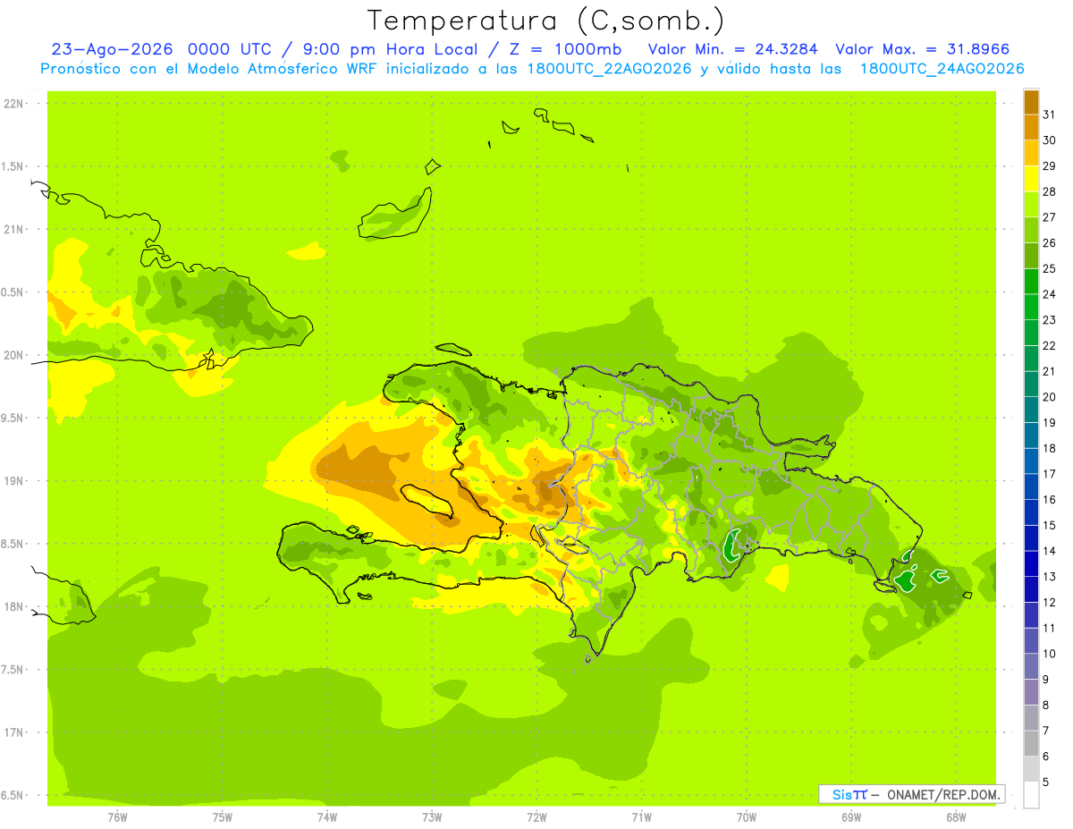Screen dimensions: 1073x829
Task: Click the 69W longitude axis label
Action: (851, 816)
